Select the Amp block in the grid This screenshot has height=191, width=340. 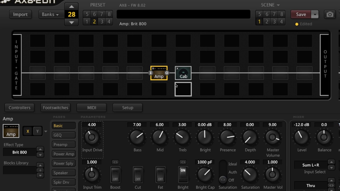(x=159, y=73)
